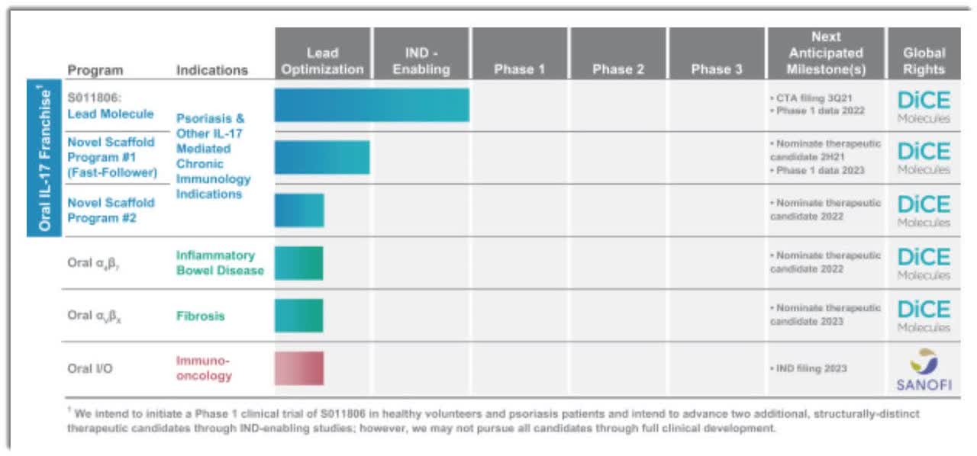Select the IND filing 2023 milestone text

808,369
